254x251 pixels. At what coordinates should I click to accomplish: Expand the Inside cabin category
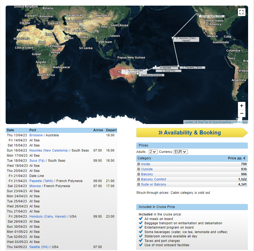point(139,164)
